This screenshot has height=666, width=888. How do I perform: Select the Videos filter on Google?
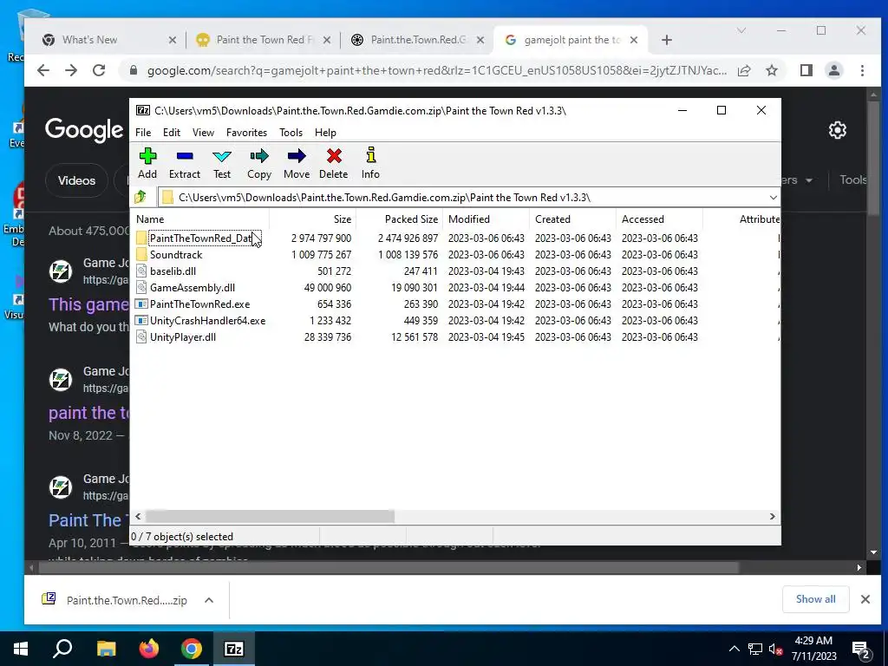coord(76,180)
